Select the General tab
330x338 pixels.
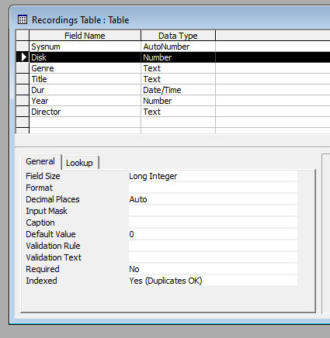coord(40,161)
